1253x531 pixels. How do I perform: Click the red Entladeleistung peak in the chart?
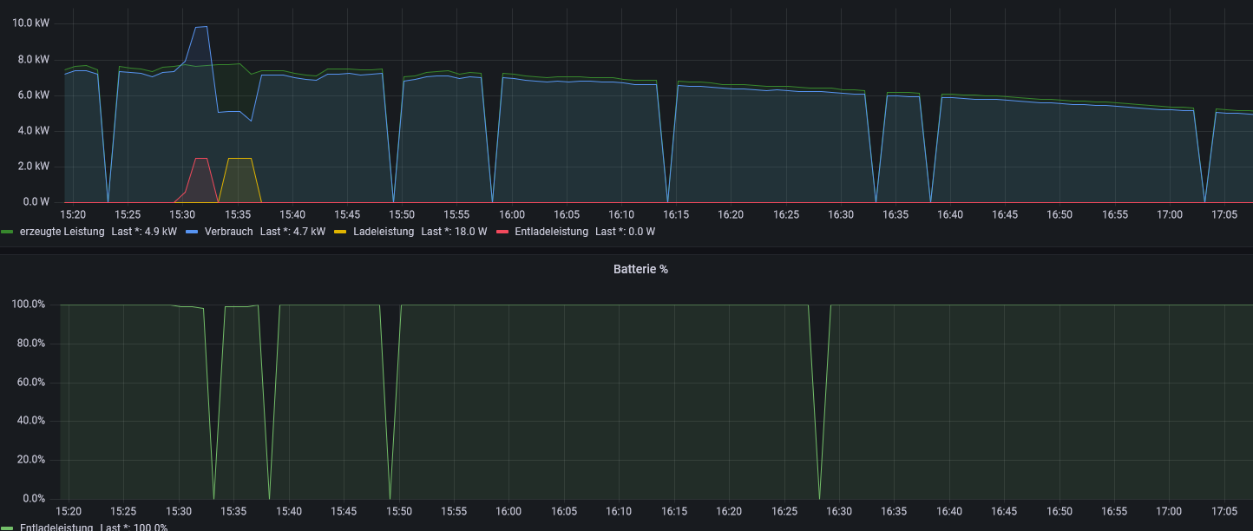pos(201,160)
